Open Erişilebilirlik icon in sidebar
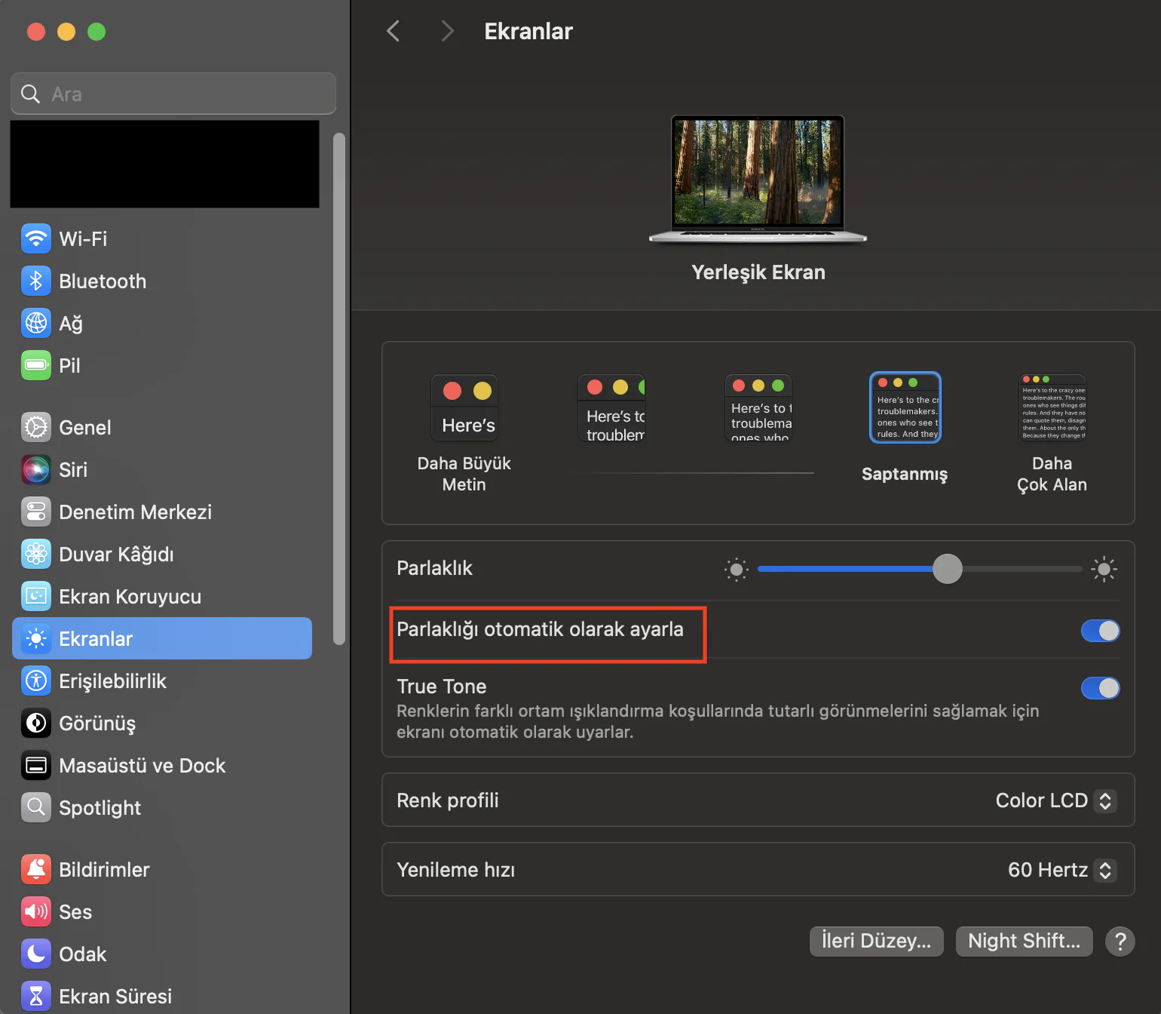 tap(36, 681)
